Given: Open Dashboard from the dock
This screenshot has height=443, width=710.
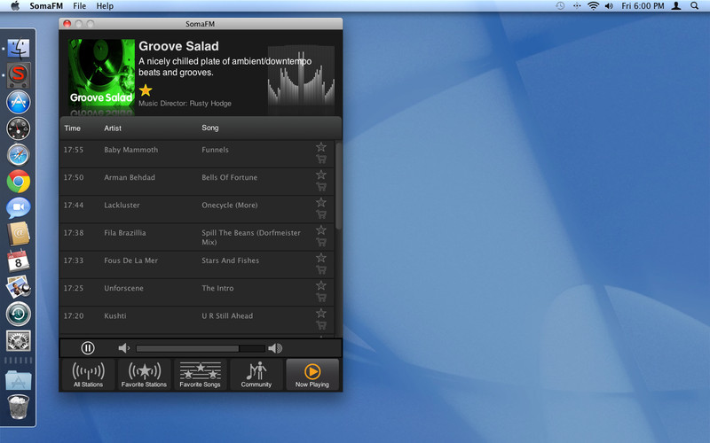Looking at the screenshot, I should [x=19, y=128].
